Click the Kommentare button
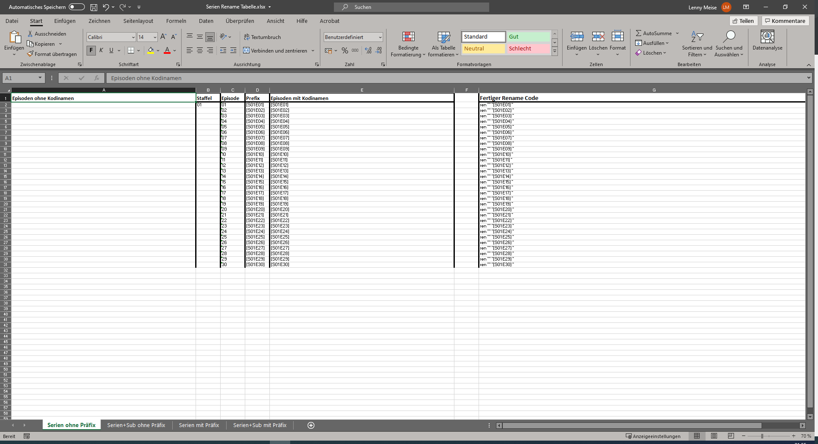 [785, 21]
